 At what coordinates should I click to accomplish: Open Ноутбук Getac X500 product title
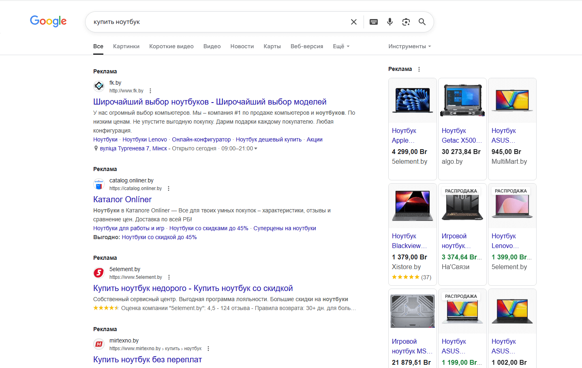[462, 135]
